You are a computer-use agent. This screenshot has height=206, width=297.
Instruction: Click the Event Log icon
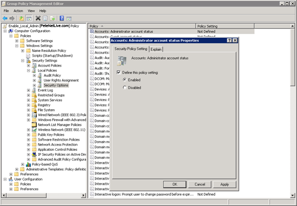pos(34,90)
